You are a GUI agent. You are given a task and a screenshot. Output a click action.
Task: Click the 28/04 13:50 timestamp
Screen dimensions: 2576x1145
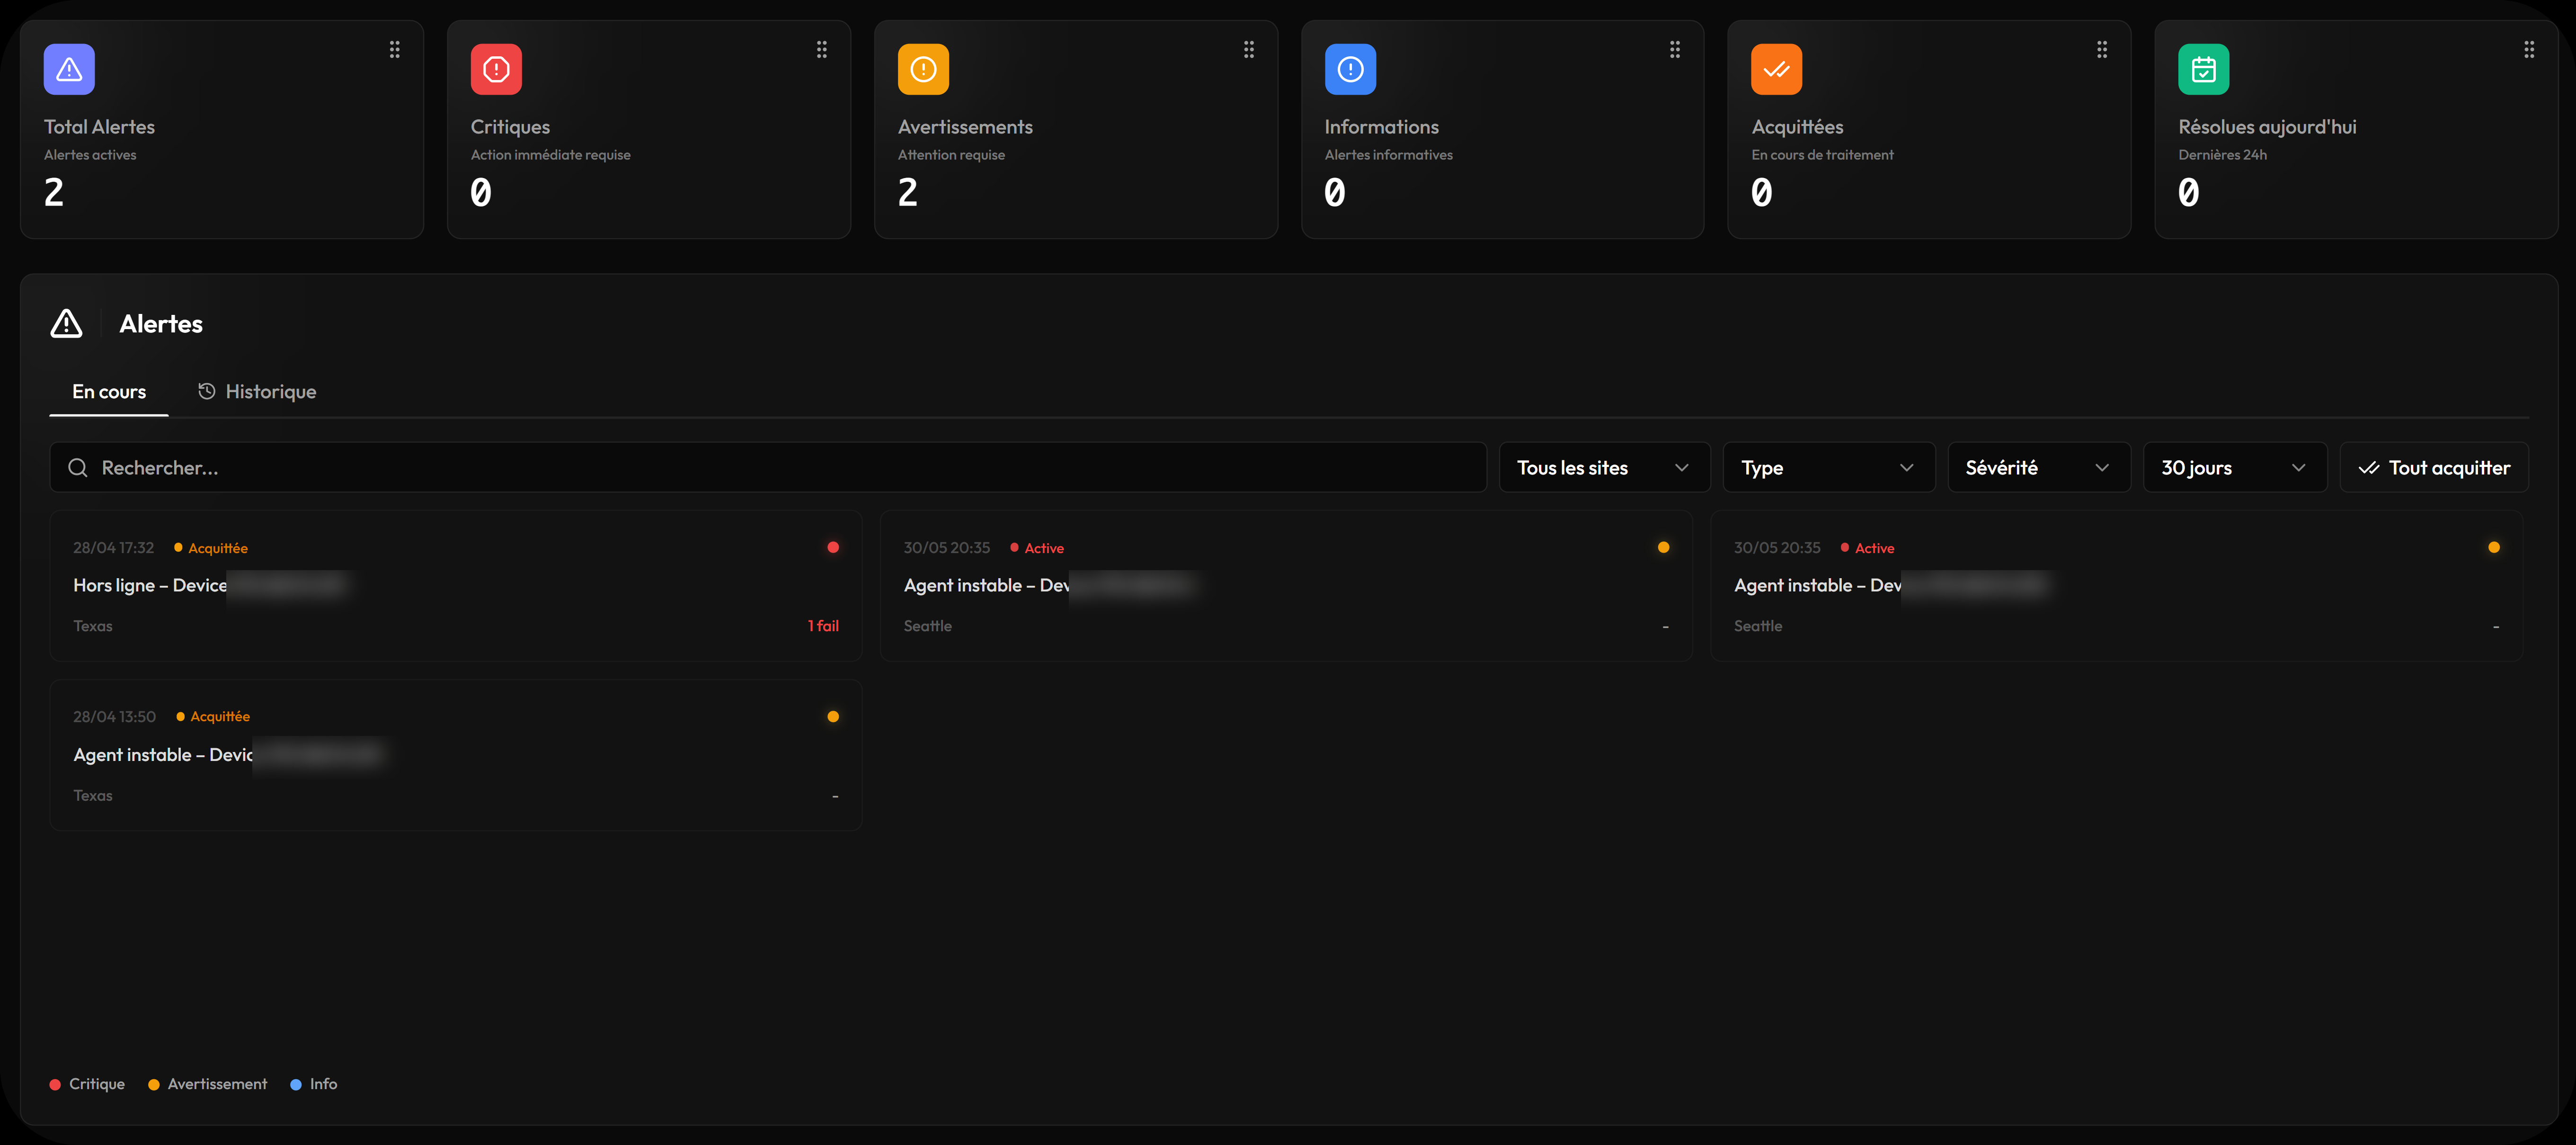point(115,717)
